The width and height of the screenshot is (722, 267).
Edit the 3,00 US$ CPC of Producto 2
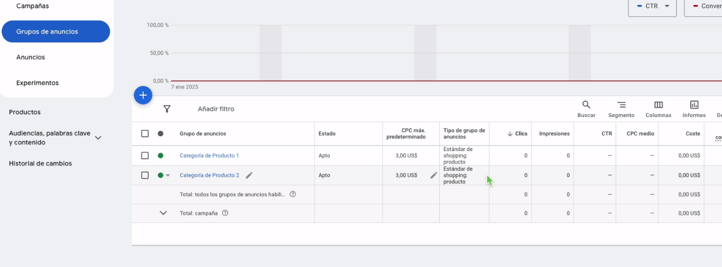pyautogui.click(x=434, y=175)
